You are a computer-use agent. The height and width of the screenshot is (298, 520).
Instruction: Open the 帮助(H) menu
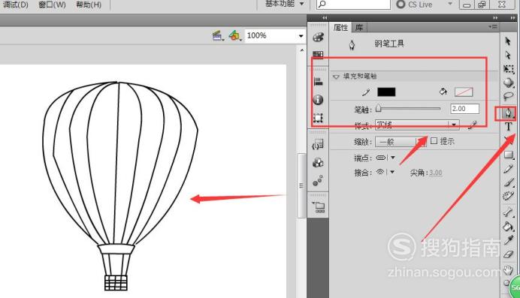coord(89,5)
